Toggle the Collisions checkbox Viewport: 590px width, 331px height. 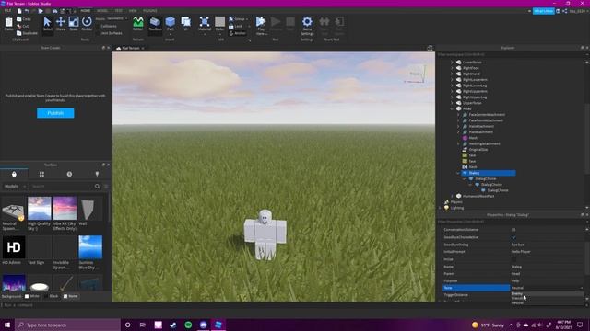point(99,27)
